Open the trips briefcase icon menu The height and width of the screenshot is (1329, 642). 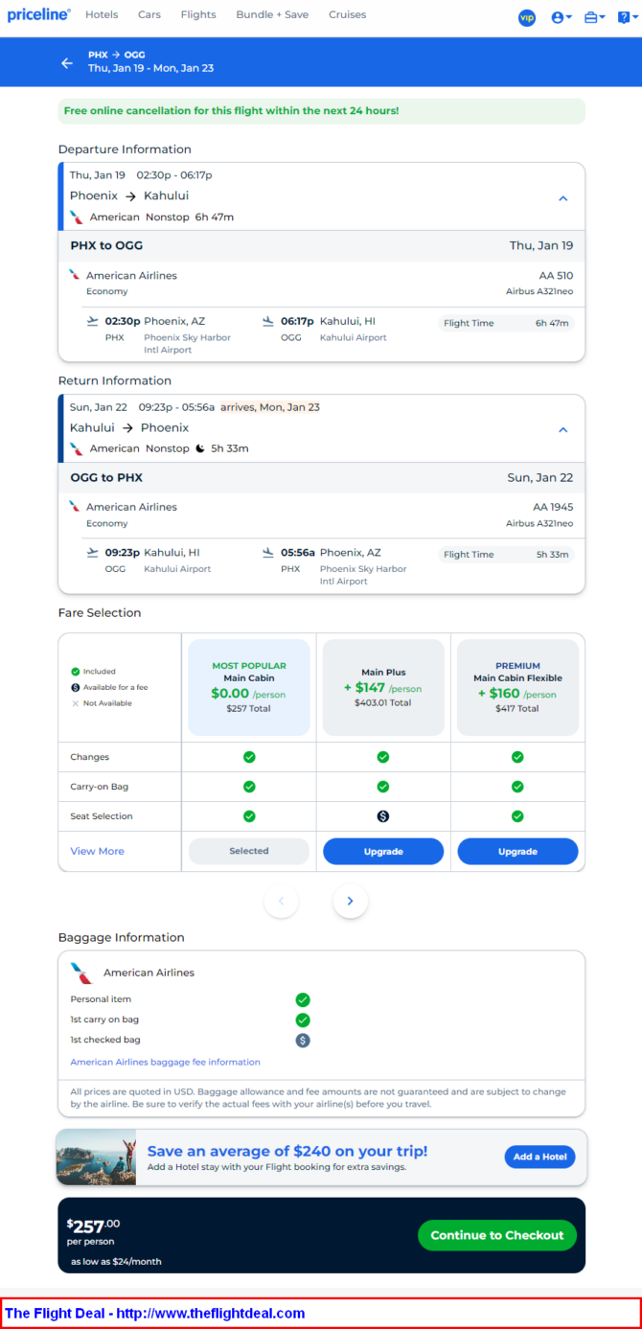[595, 17]
